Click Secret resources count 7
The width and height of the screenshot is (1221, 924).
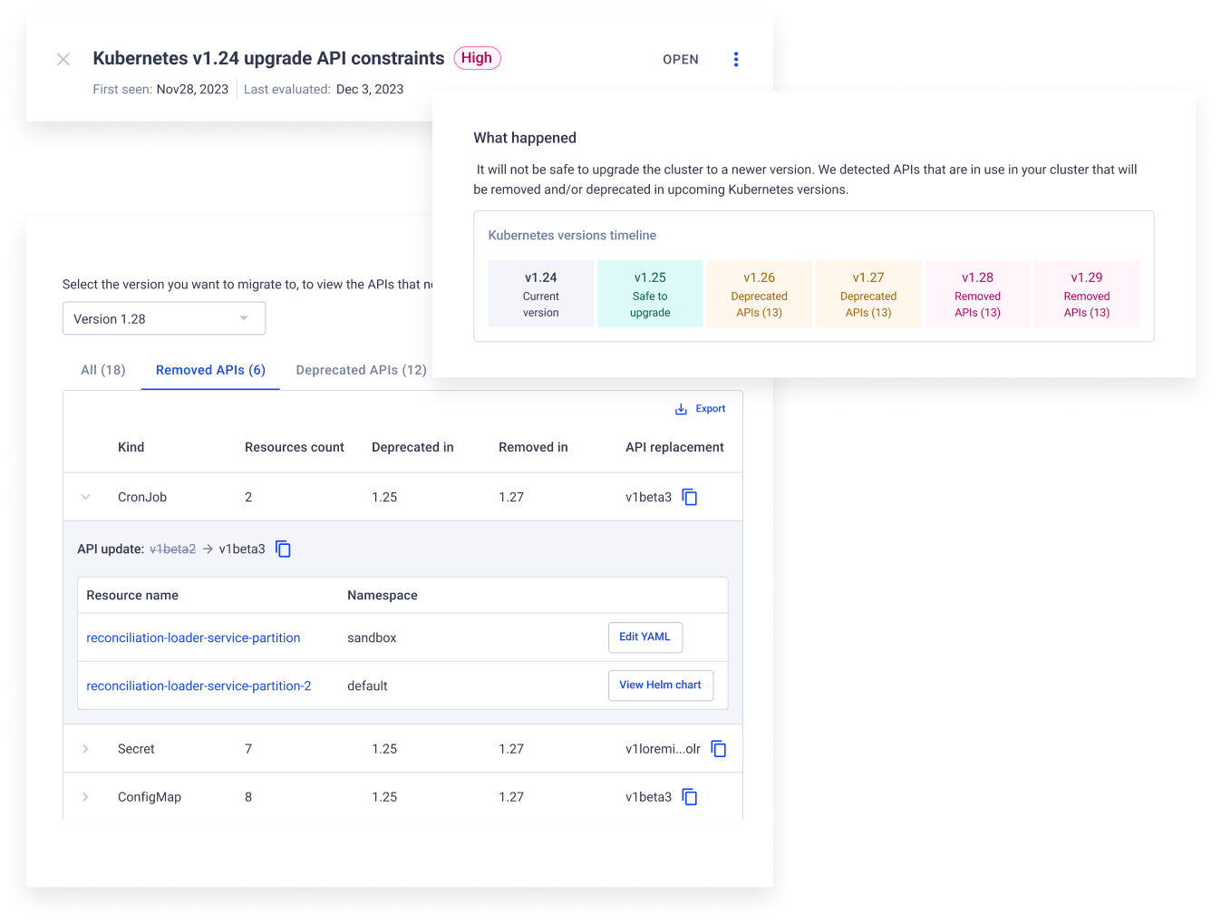point(248,749)
